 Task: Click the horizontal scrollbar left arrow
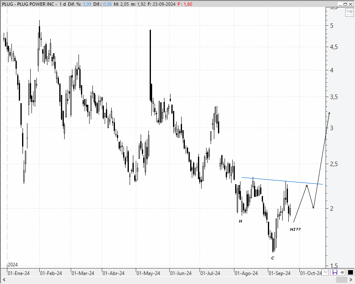4,280
